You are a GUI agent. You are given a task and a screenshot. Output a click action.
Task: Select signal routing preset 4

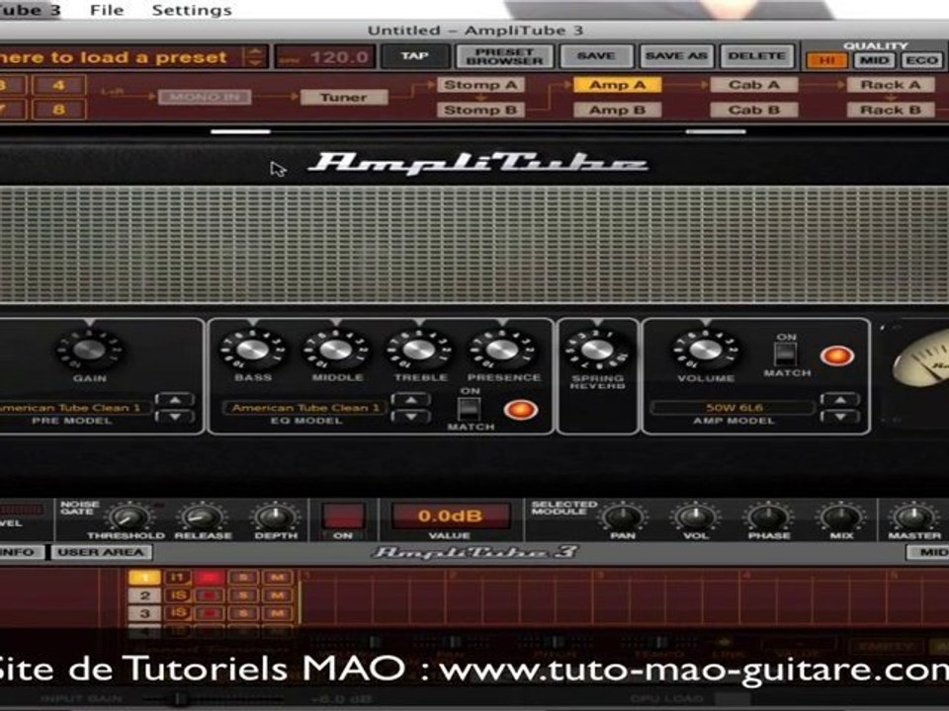click(x=58, y=85)
